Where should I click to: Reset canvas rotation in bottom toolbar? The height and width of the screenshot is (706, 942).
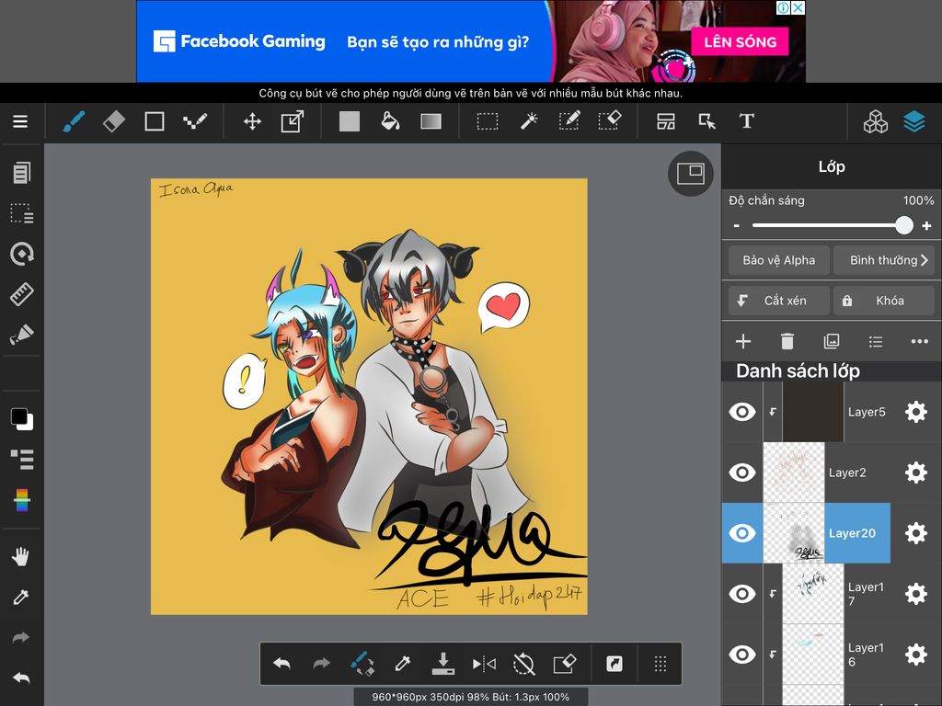tap(523, 664)
